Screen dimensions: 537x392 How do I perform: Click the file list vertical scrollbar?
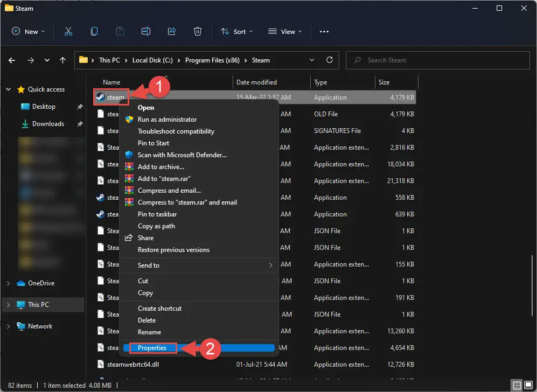532,286
